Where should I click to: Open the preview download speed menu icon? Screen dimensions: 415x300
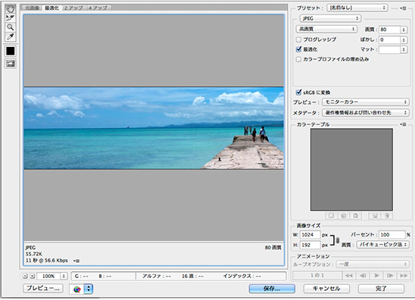click(76, 261)
